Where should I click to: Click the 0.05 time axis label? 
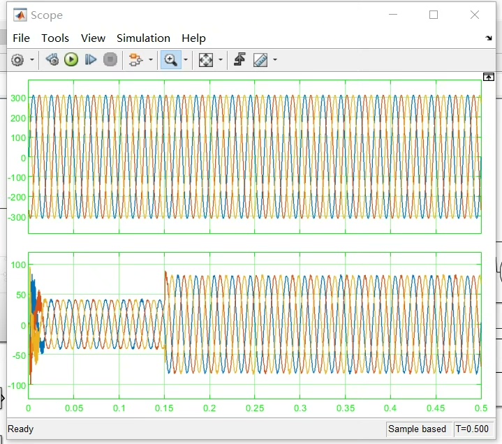coord(74,408)
